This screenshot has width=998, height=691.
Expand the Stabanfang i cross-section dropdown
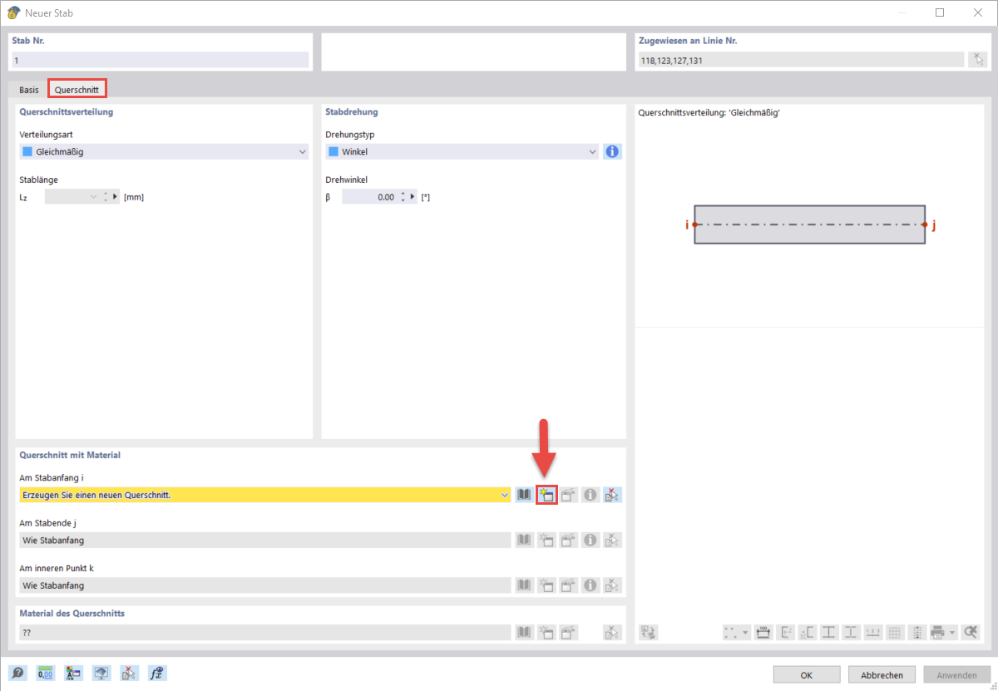(x=505, y=495)
